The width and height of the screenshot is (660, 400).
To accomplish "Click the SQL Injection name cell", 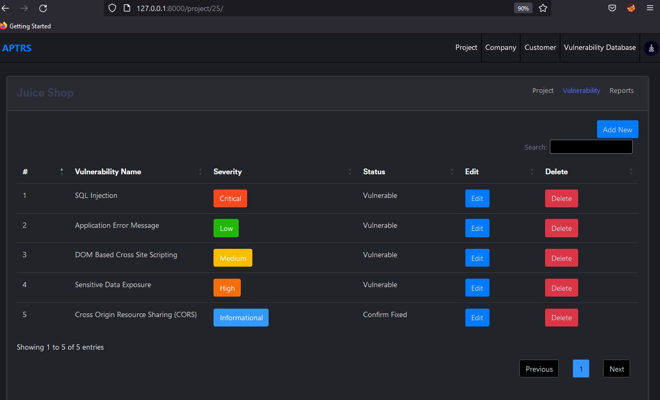I will coord(96,195).
